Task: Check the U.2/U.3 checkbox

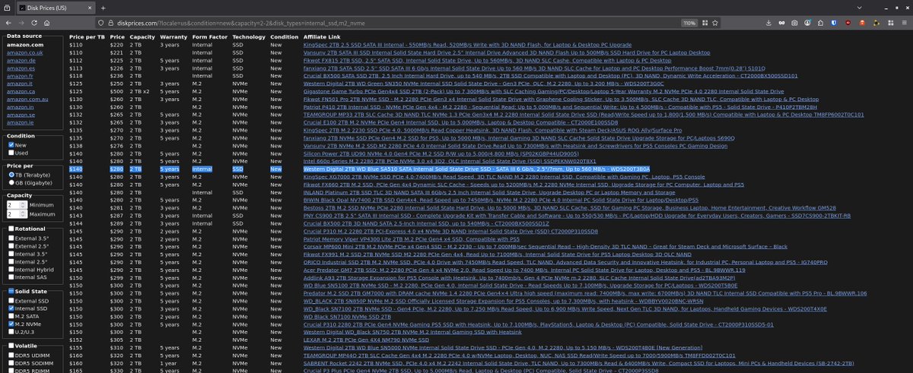Action: pyautogui.click(x=11, y=331)
